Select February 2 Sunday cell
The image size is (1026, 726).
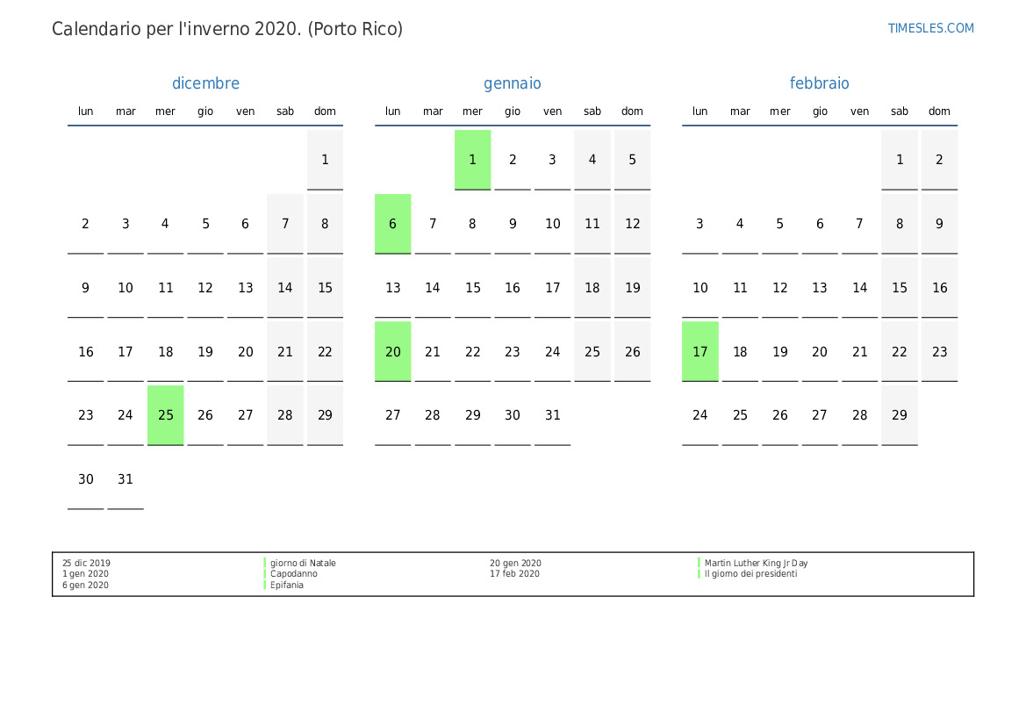coord(939,160)
